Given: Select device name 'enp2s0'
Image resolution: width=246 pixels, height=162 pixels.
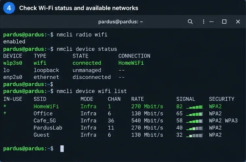Looking at the screenshot, I should click(13, 77).
